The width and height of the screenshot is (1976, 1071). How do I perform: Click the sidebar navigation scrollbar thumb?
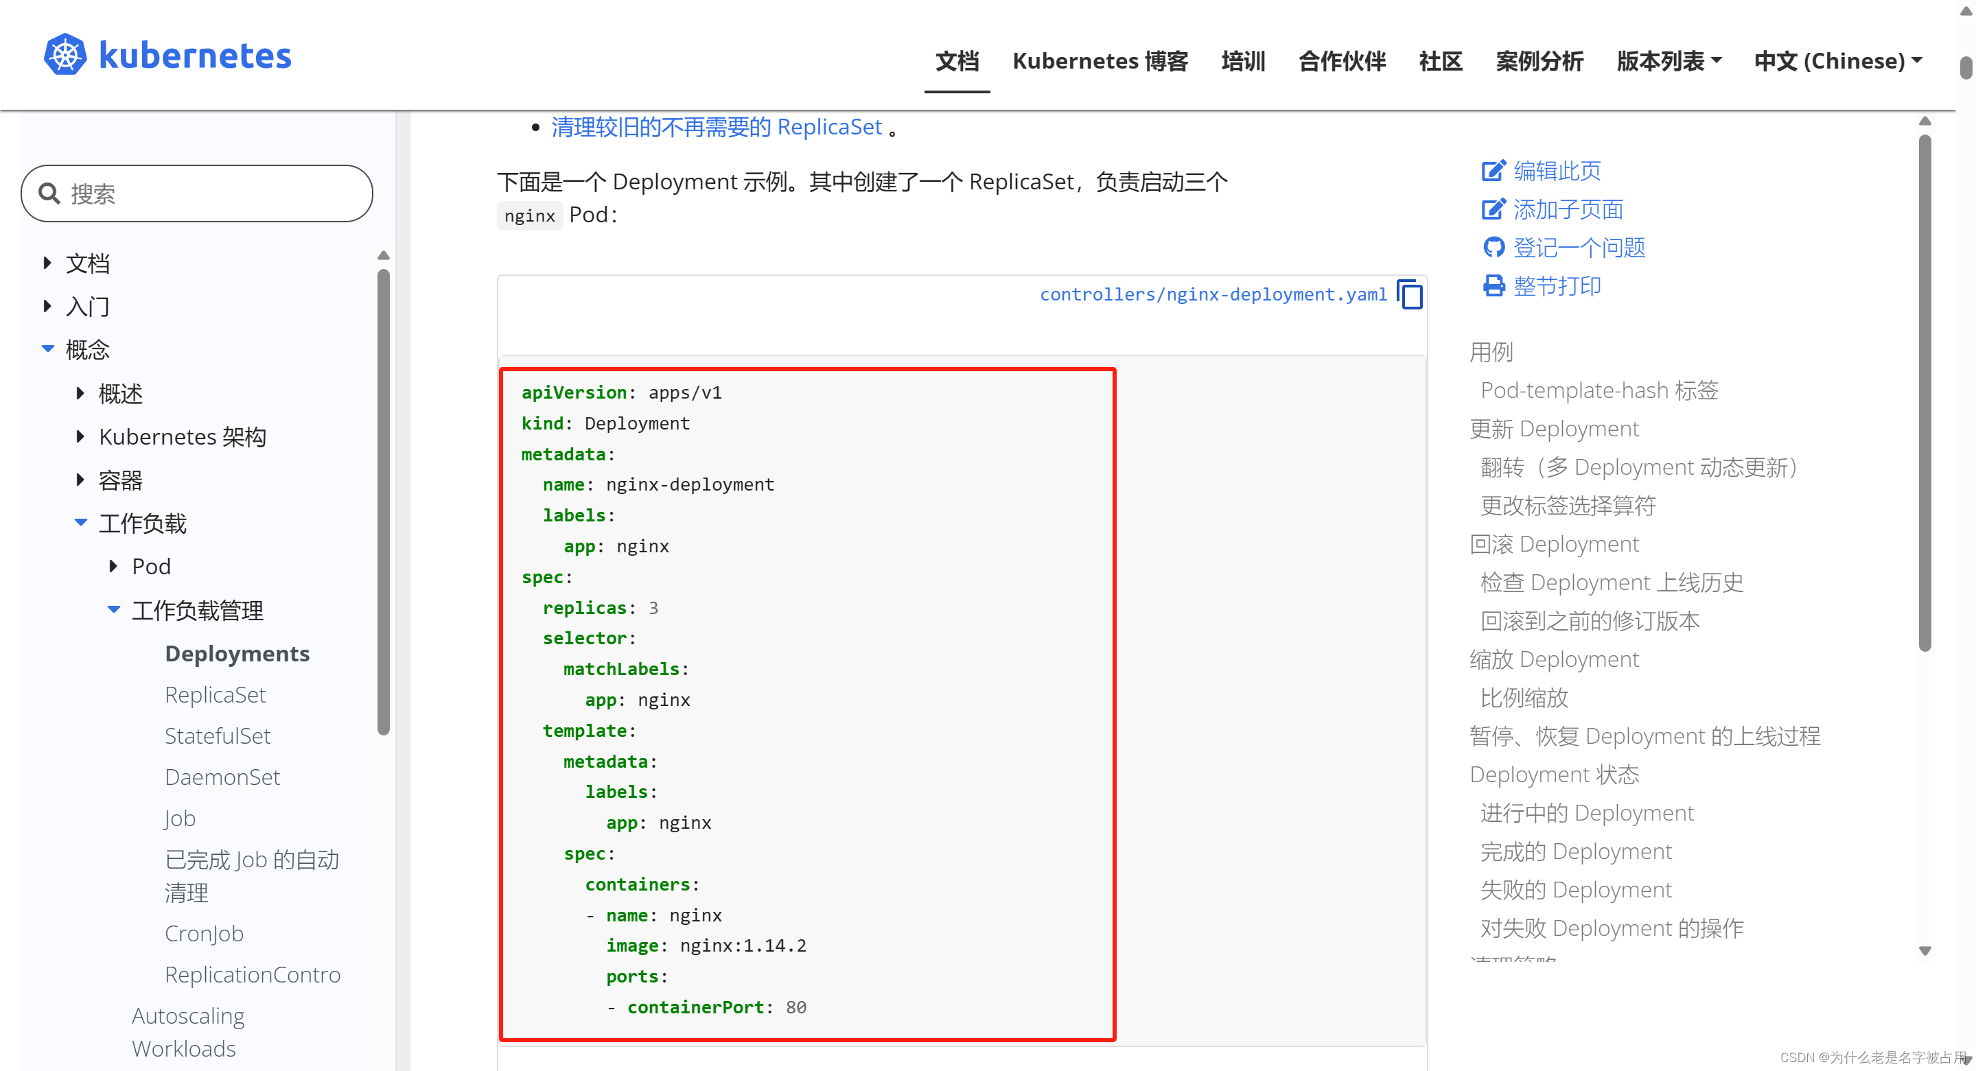(384, 502)
